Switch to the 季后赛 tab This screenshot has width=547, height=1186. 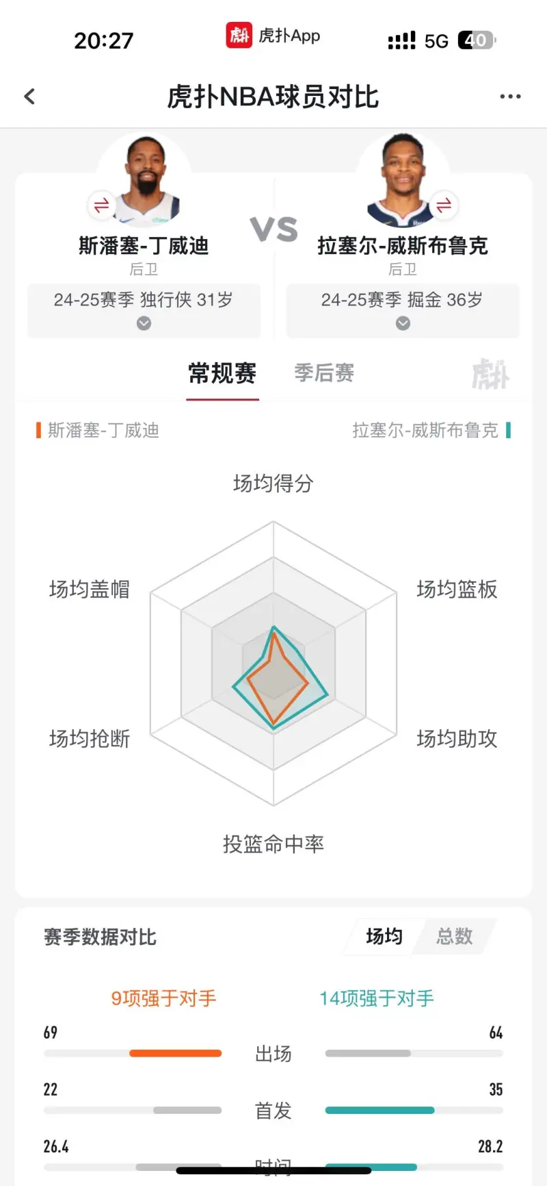pyautogui.click(x=324, y=373)
